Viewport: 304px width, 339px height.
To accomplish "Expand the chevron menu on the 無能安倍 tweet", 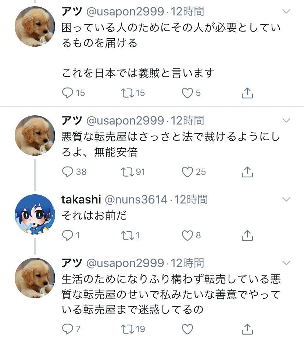I will (286, 120).
